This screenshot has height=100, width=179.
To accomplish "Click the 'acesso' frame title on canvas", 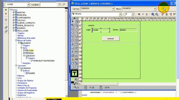I will click(91, 25).
